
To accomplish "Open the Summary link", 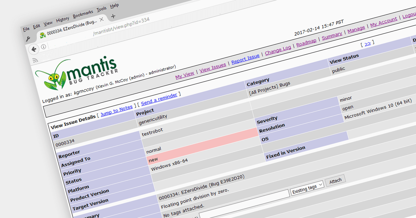I will tap(332, 36).
